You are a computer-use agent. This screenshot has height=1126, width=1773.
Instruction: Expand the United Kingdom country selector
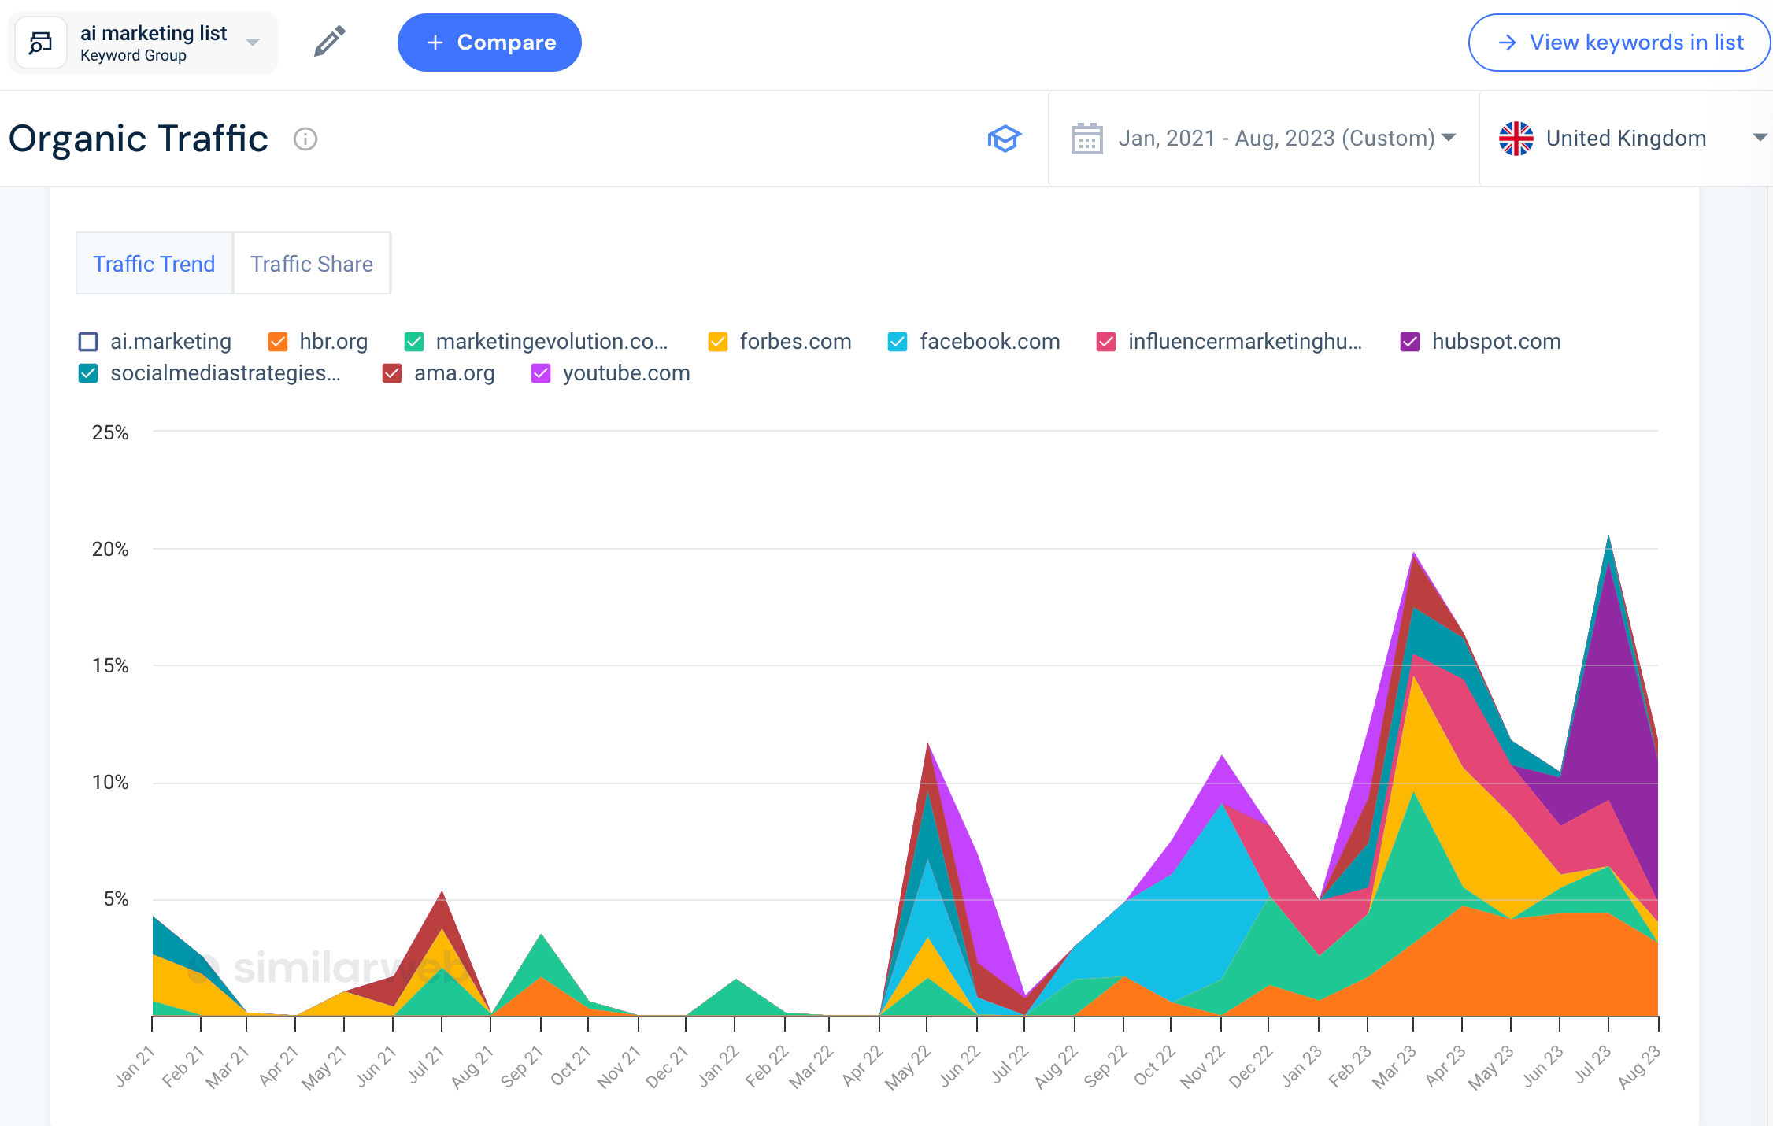pos(1753,139)
